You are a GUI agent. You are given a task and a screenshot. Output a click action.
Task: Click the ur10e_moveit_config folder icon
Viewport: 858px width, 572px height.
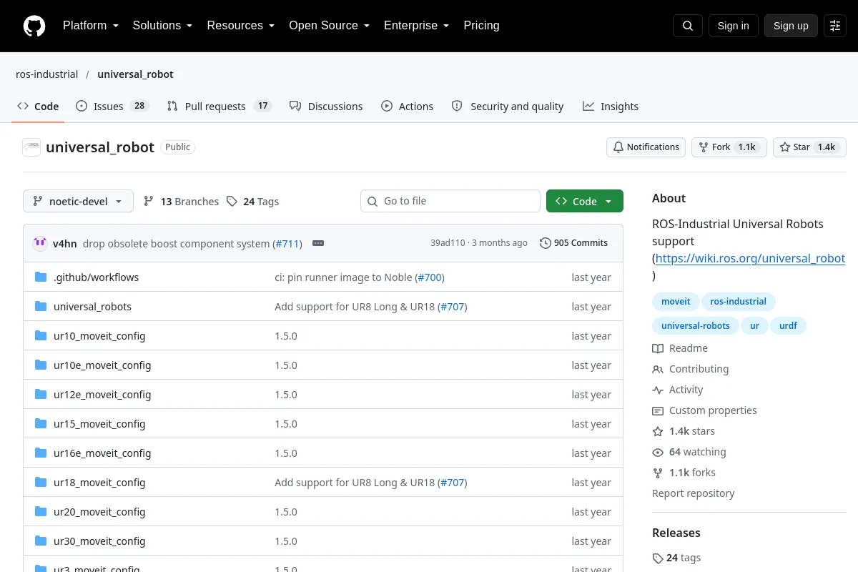[41, 365]
